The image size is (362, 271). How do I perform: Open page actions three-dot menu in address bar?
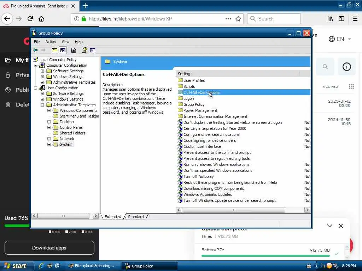point(228,19)
